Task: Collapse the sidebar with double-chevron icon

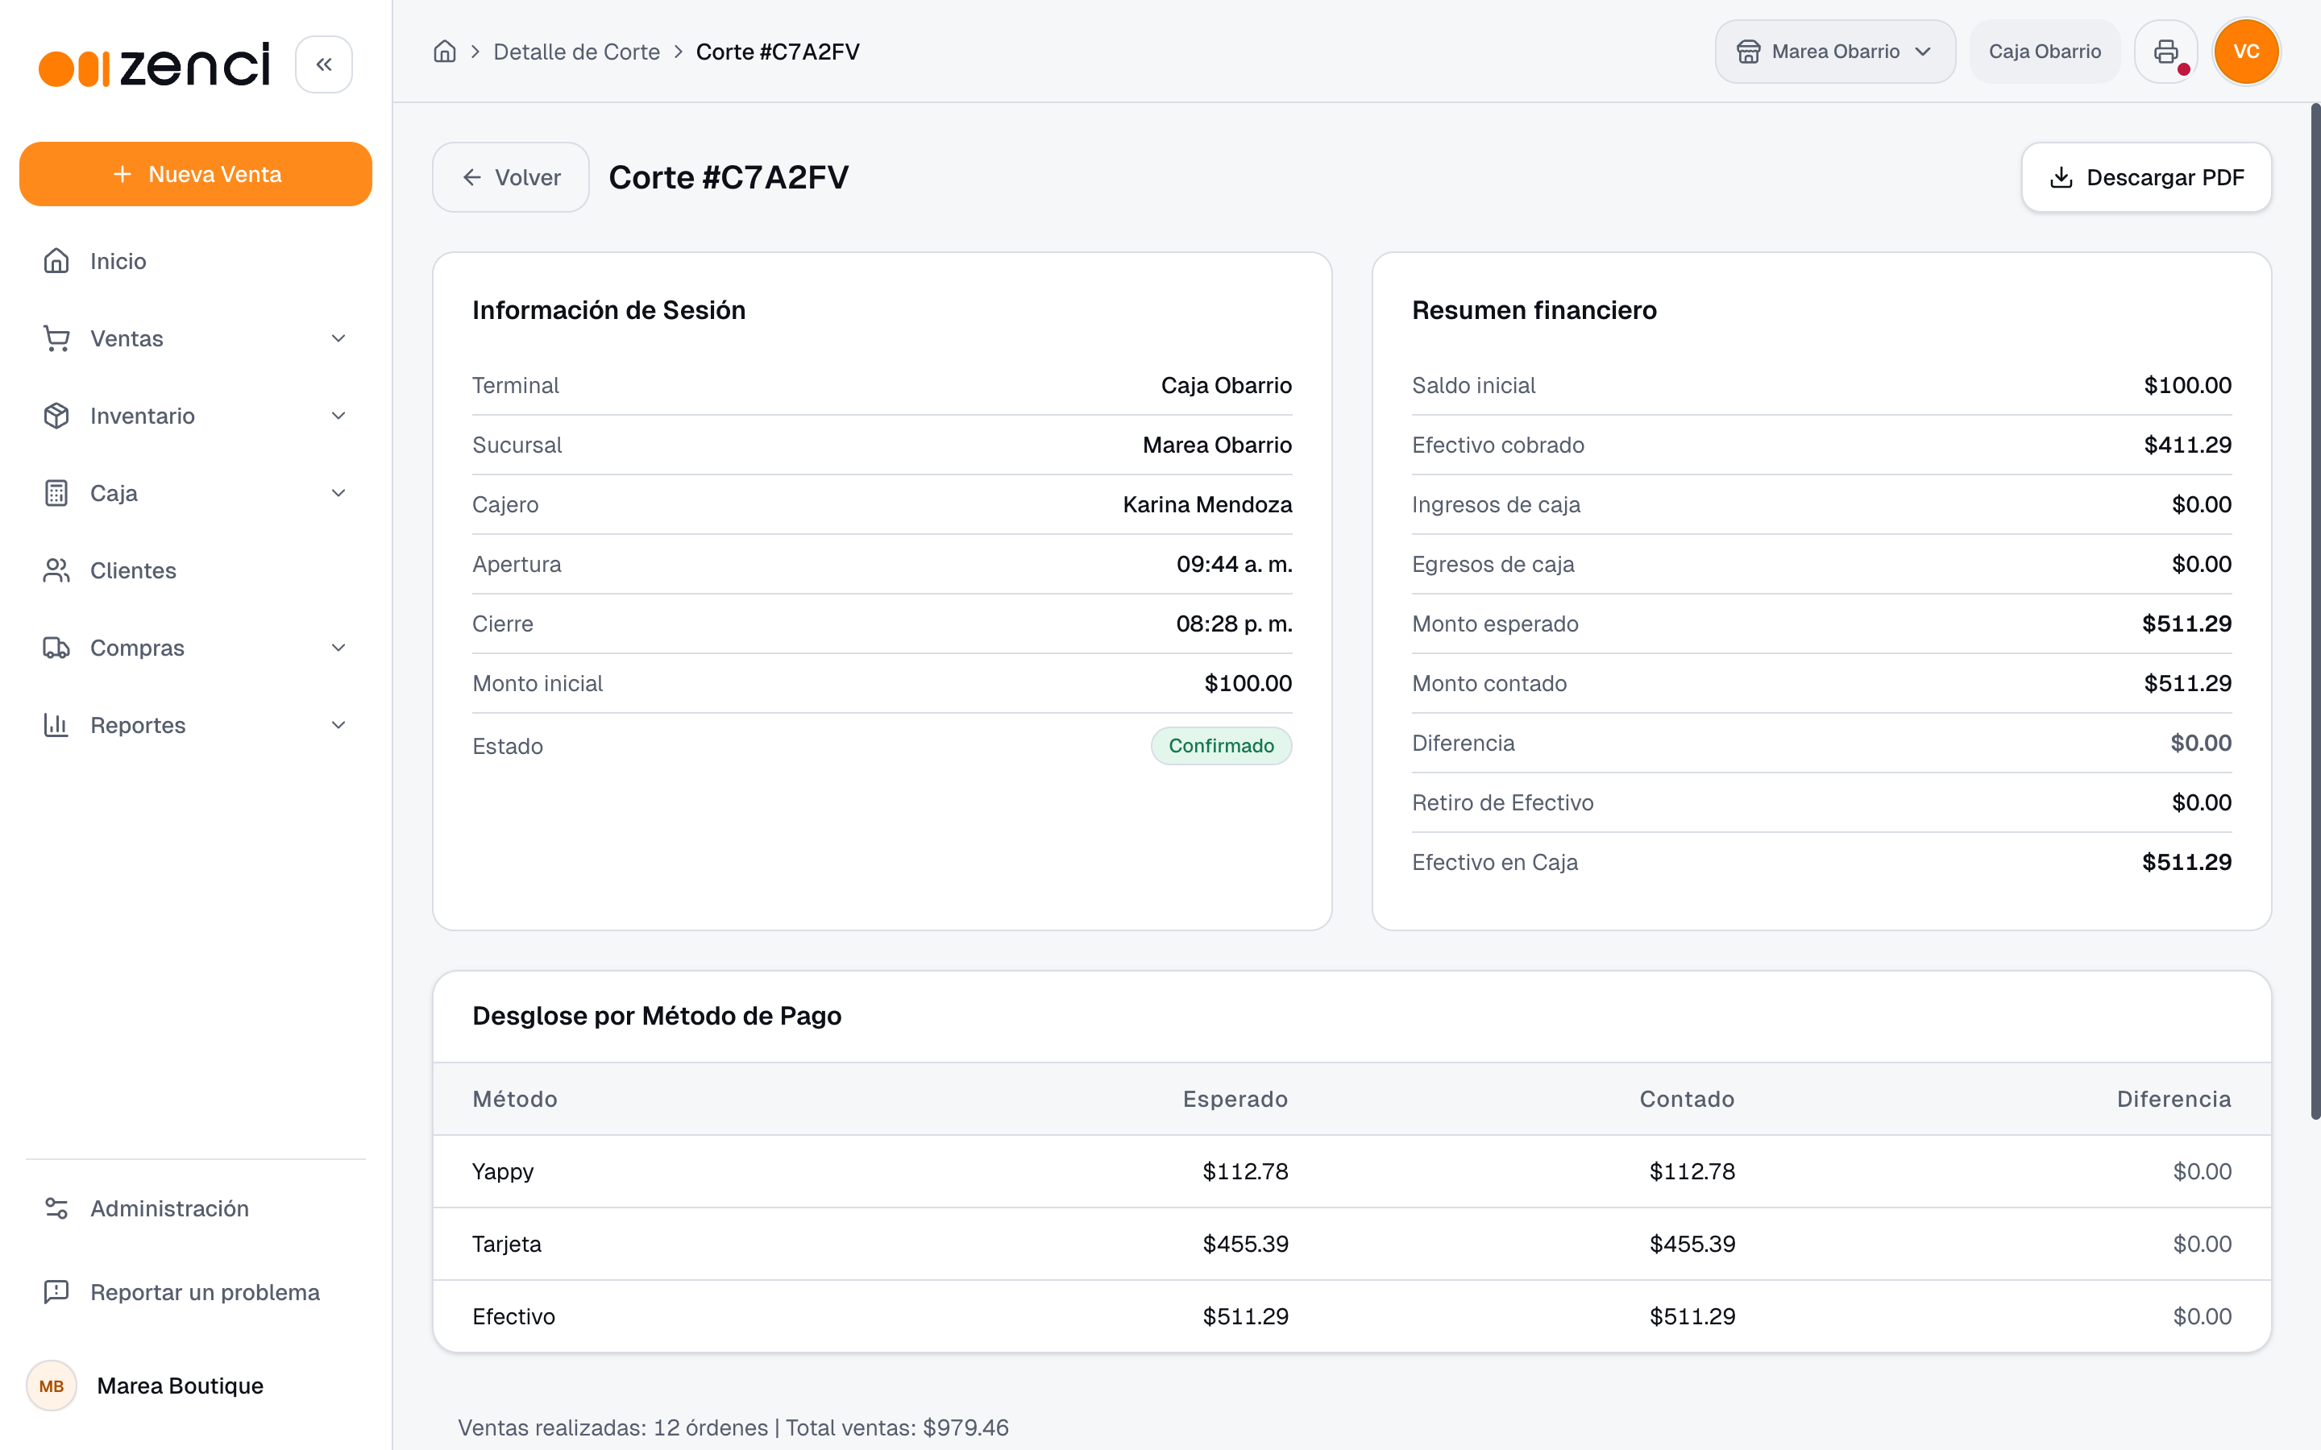Action: tap(323, 64)
